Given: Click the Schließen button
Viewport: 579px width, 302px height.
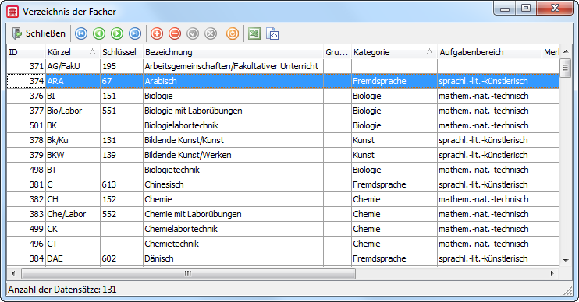Looking at the screenshot, I should (39, 33).
